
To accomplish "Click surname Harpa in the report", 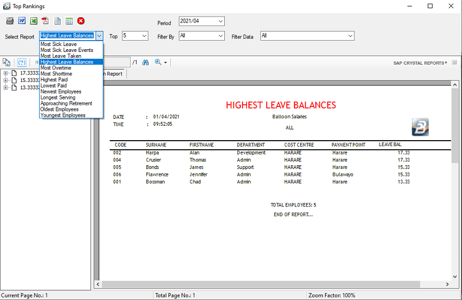I will pos(153,152).
